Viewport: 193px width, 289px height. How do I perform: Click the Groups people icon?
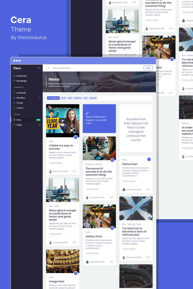click(14, 103)
